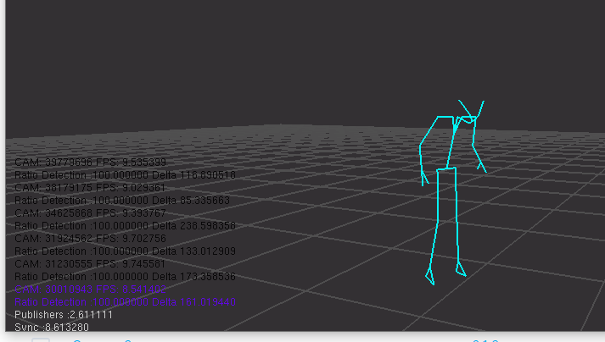The width and height of the screenshot is (605, 342).
Task: Click the cyan skeleton's torso
Action: click(x=450, y=142)
